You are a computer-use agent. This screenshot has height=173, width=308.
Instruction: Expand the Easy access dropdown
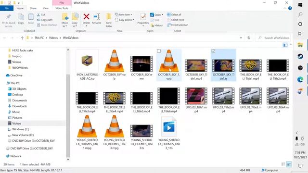click(x=124, y=20)
